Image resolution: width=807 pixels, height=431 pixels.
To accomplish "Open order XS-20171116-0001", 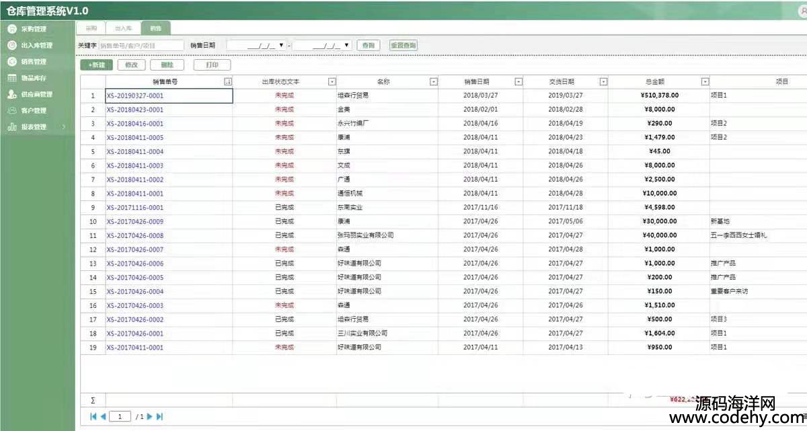I will pyautogui.click(x=135, y=207).
